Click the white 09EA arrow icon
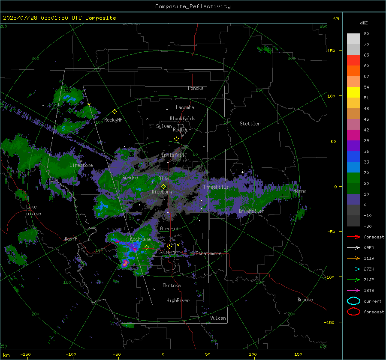Image resolution: width=386 pixels, height=360 pixels. [x=353, y=248]
